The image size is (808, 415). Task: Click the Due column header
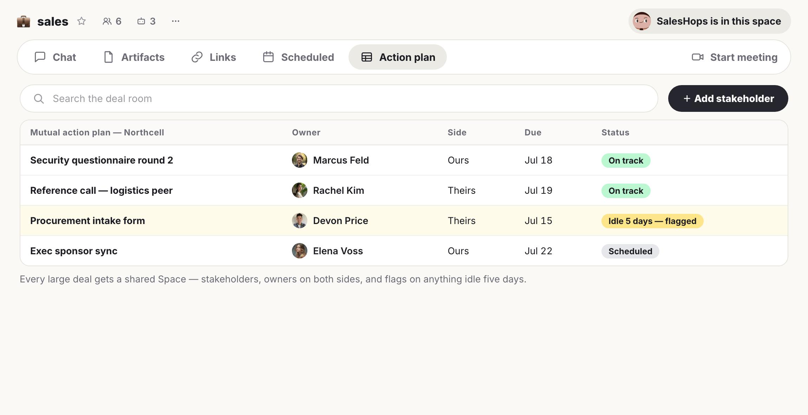click(x=533, y=133)
